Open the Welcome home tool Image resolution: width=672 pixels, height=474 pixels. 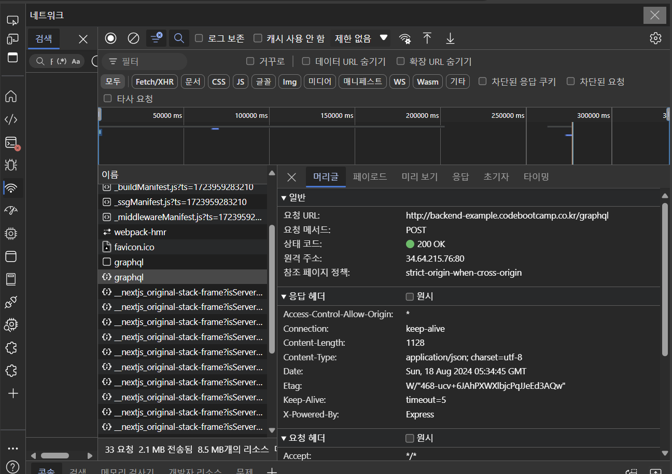(x=11, y=96)
